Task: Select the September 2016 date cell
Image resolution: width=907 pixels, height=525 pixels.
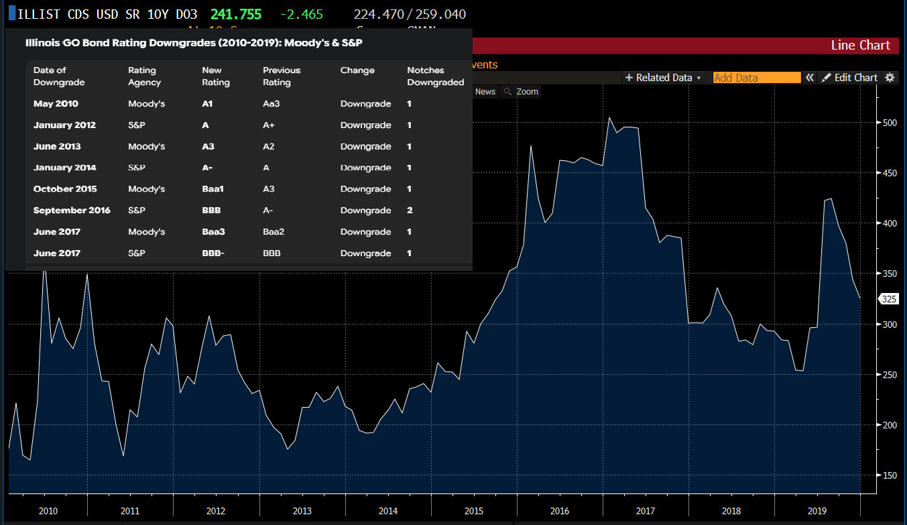Action: [72, 211]
